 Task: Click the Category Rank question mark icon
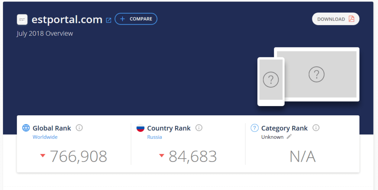click(254, 128)
